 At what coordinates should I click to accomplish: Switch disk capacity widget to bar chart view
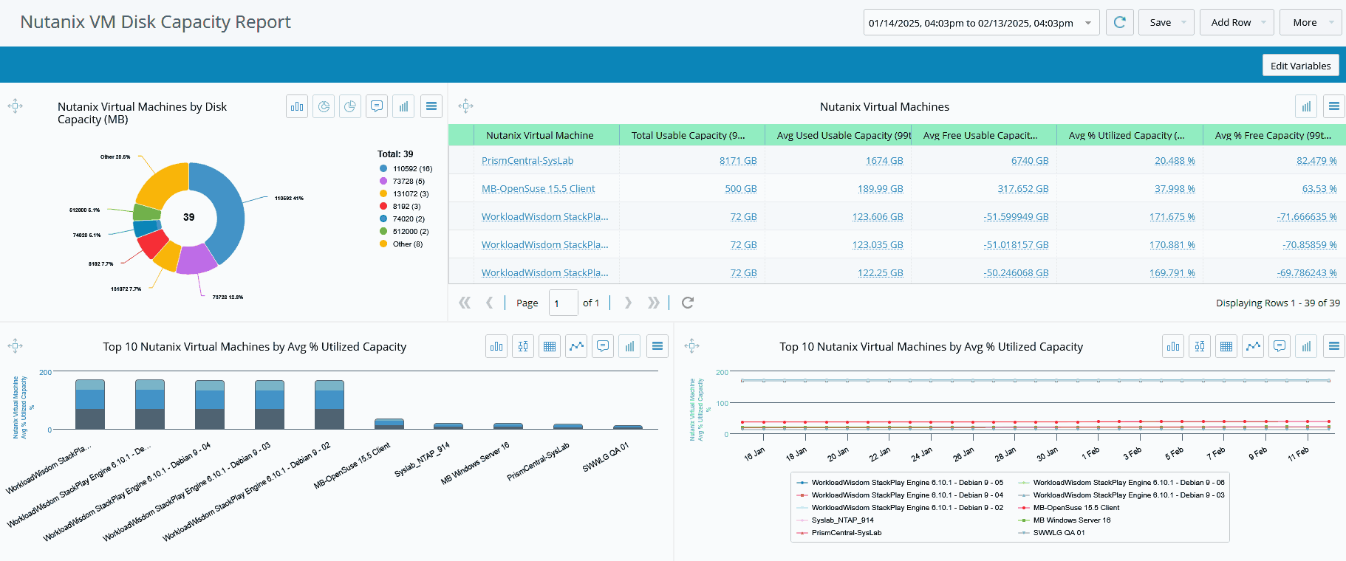pos(297,106)
